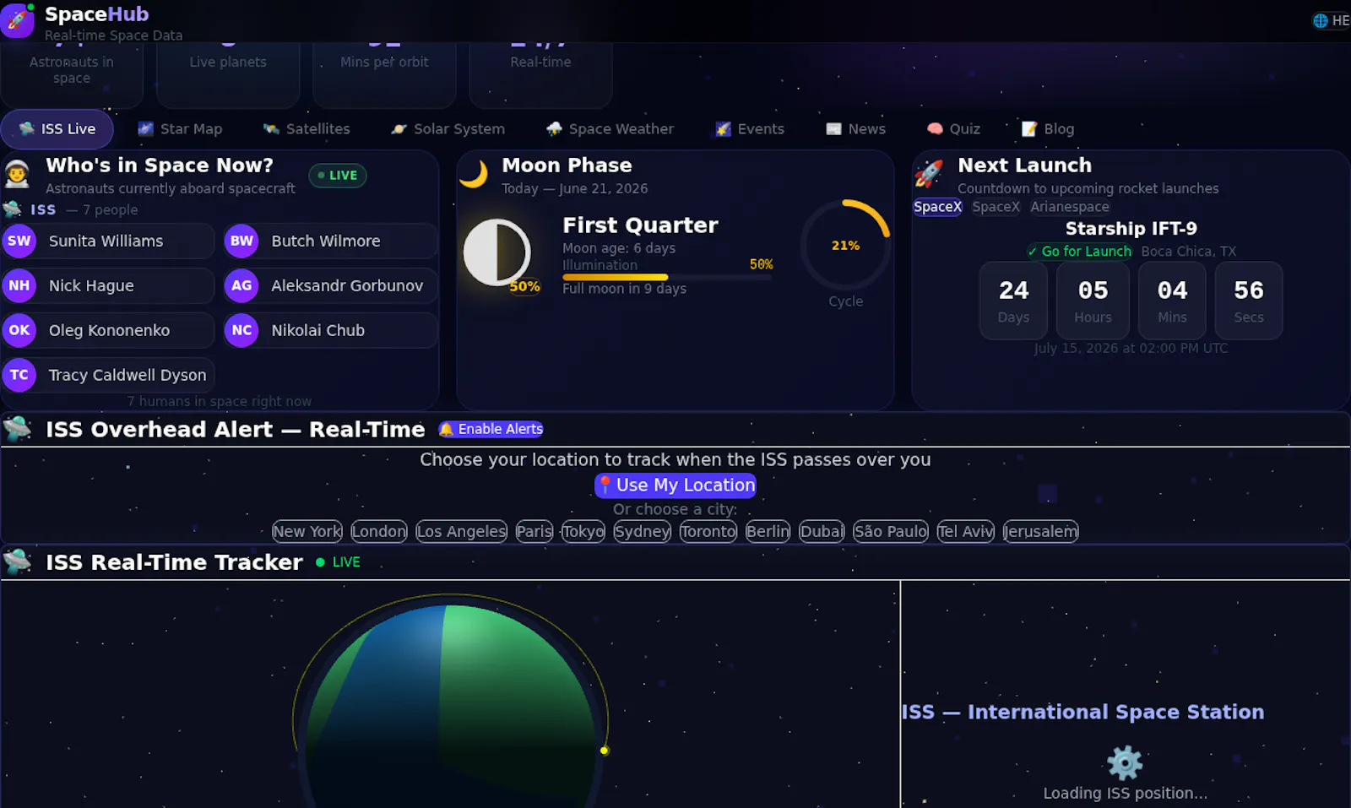1351x808 pixels.
Task: Click the Illumination progress bar
Action: [666, 277]
